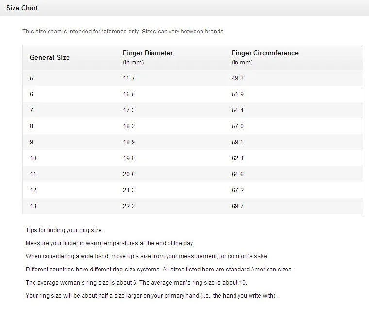Click the average ring size sentence

tap(136, 283)
